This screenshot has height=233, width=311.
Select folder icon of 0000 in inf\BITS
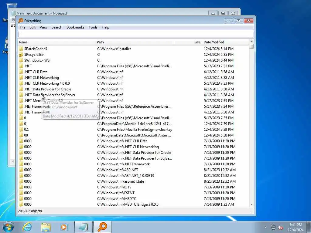point(21,187)
